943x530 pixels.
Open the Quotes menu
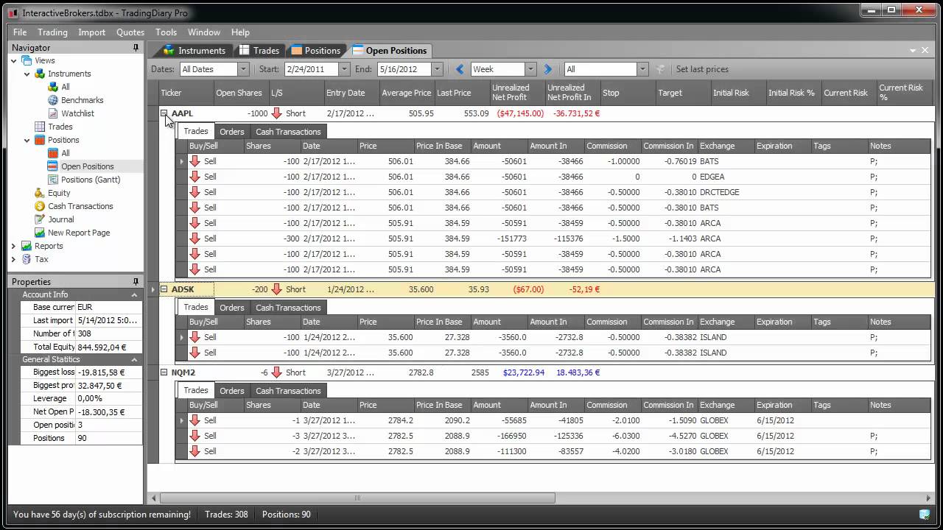pyautogui.click(x=130, y=32)
